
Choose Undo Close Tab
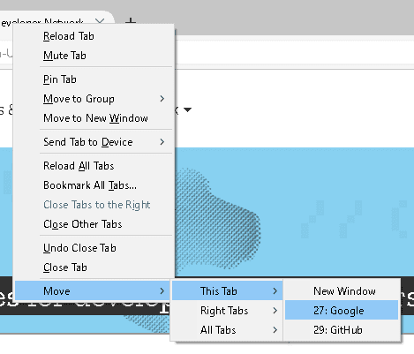click(94, 248)
